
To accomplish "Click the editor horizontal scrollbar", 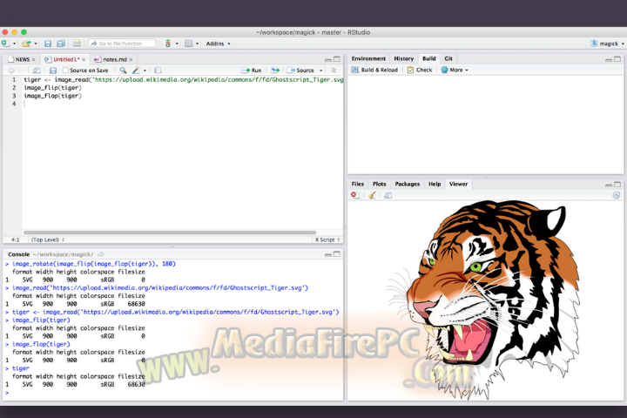I will point(170,233).
